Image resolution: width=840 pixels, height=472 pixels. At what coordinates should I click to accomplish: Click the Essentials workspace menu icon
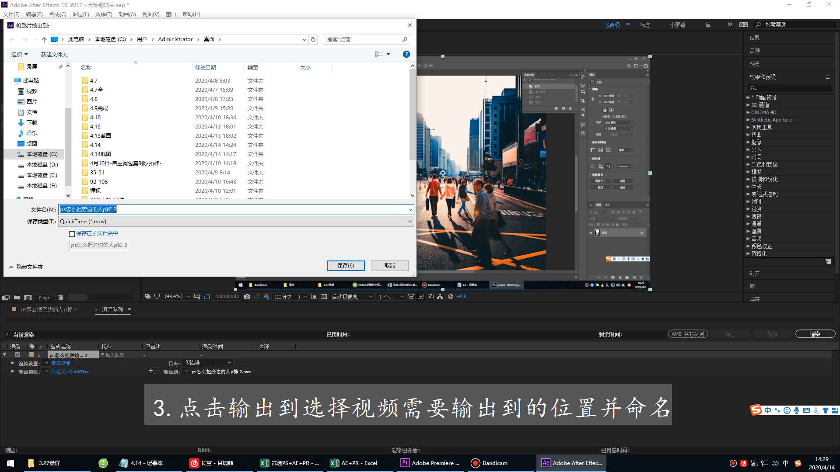(x=628, y=25)
